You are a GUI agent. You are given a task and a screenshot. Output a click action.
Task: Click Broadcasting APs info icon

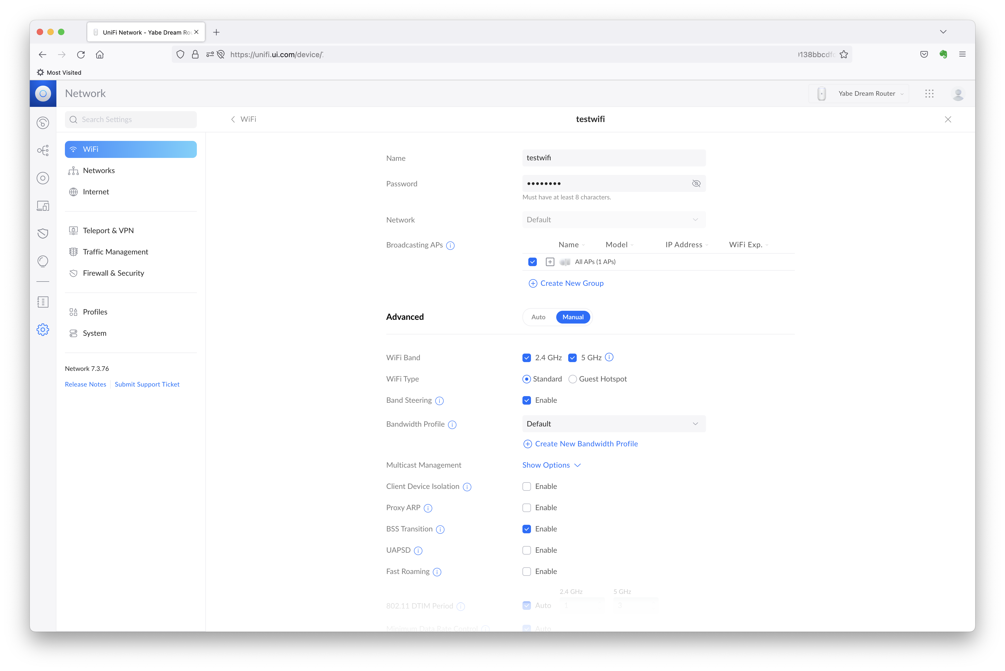[x=450, y=245]
